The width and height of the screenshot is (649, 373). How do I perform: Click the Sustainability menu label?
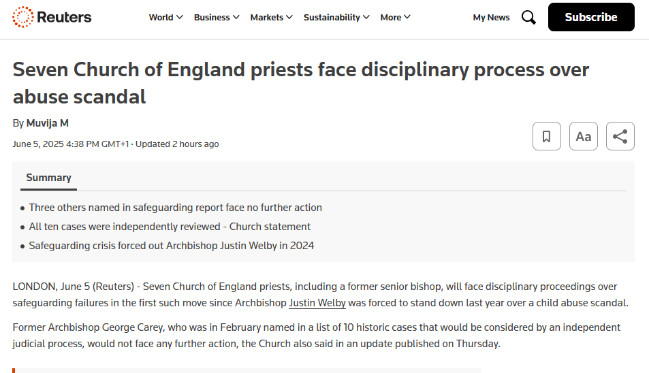tap(332, 18)
